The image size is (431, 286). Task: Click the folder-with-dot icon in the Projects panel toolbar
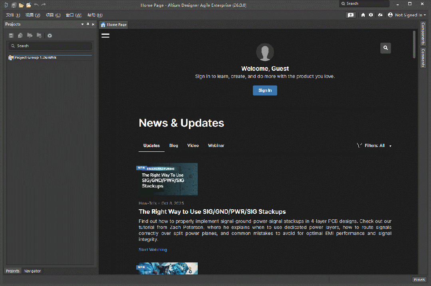tap(30, 35)
